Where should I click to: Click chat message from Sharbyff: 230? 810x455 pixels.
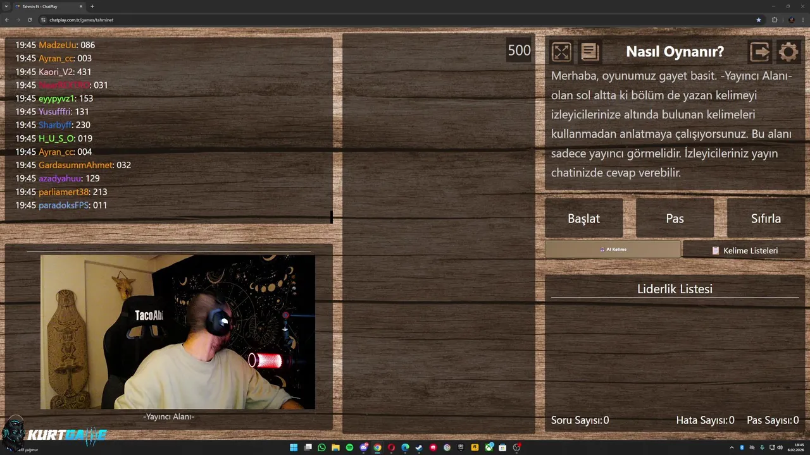coord(53,124)
